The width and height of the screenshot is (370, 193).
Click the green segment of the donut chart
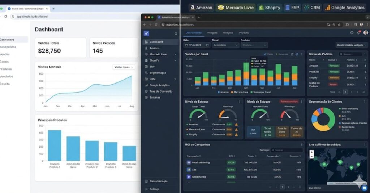(x=332, y=117)
